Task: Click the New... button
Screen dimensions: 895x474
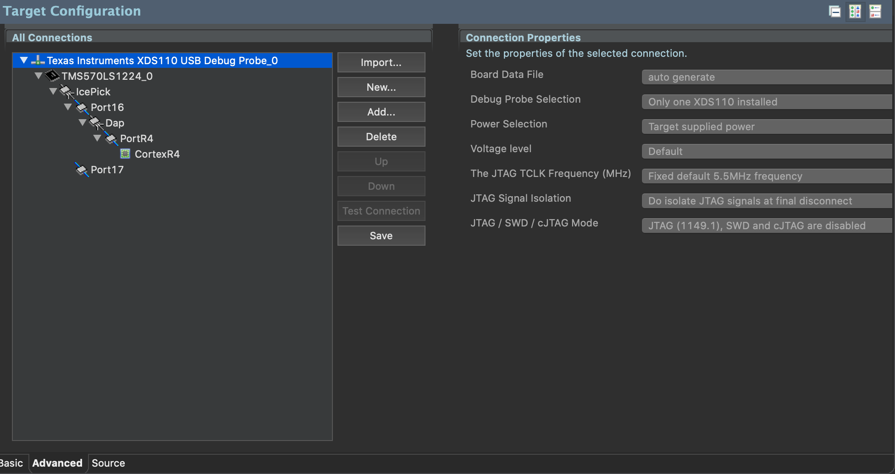Action: [381, 87]
